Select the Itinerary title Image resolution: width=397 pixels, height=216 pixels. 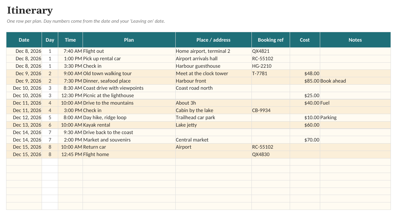point(30,10)
